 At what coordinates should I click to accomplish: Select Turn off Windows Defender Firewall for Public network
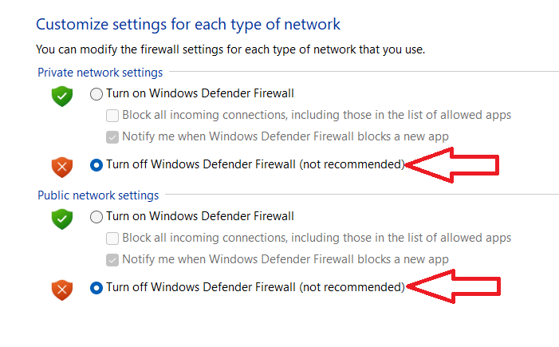point(96,287)
